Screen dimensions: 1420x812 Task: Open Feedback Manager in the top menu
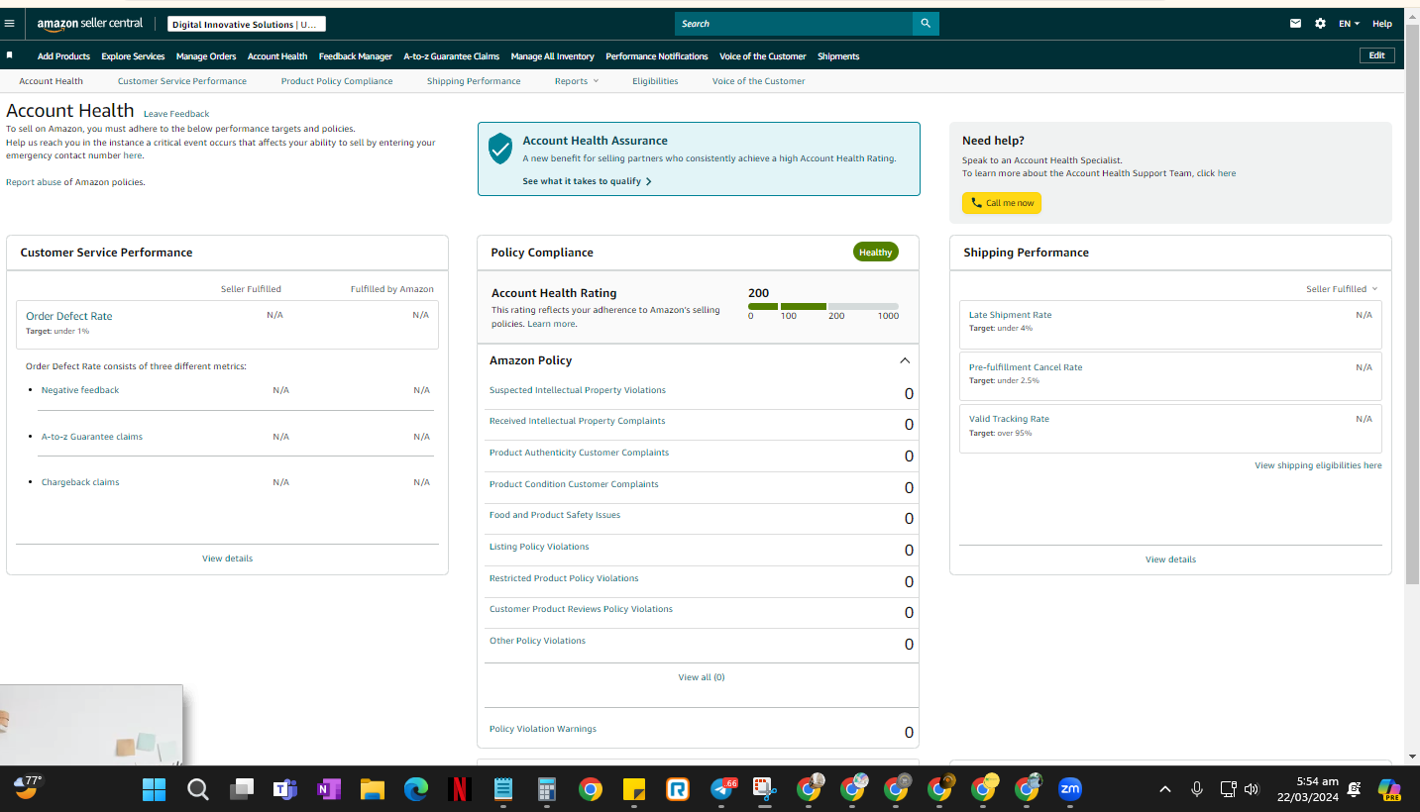click(356, 56)
